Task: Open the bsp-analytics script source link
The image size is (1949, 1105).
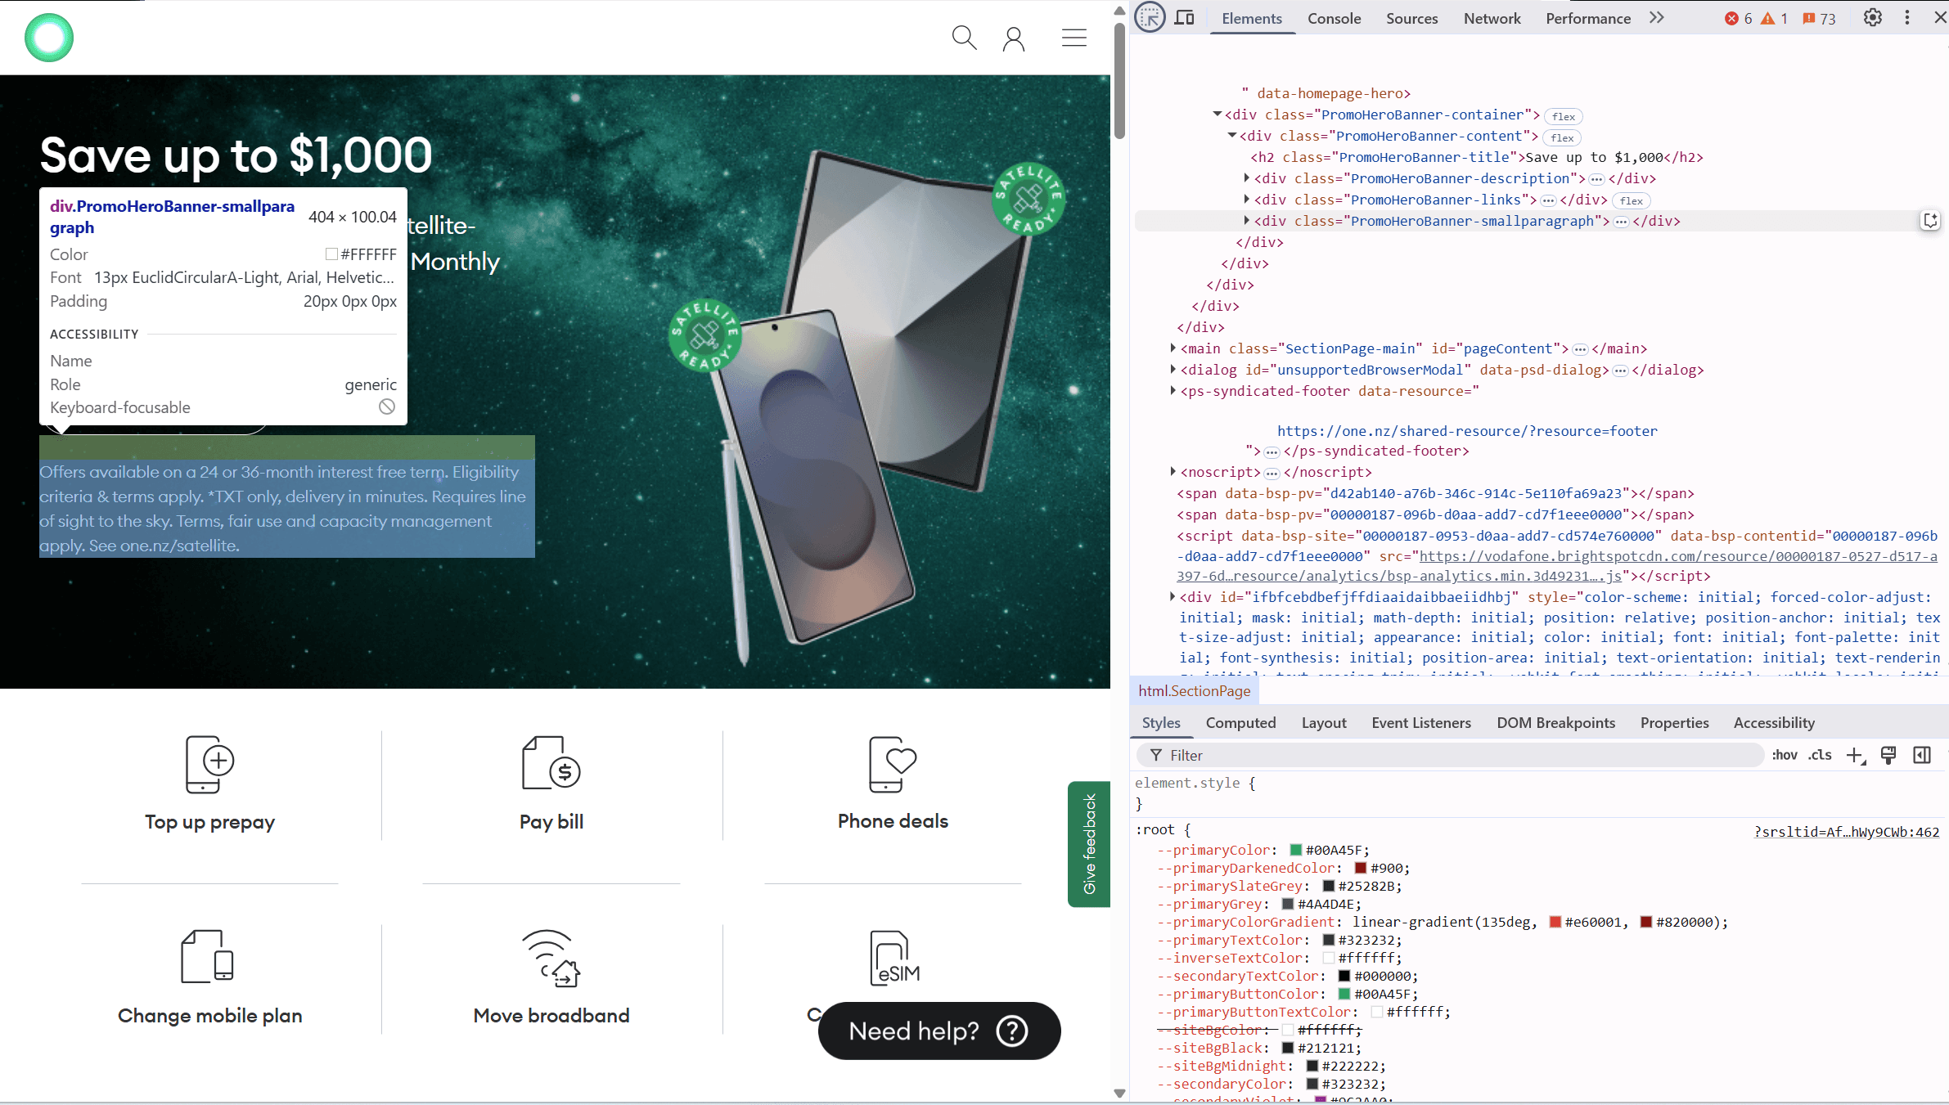Action: tap(1558, 566)
